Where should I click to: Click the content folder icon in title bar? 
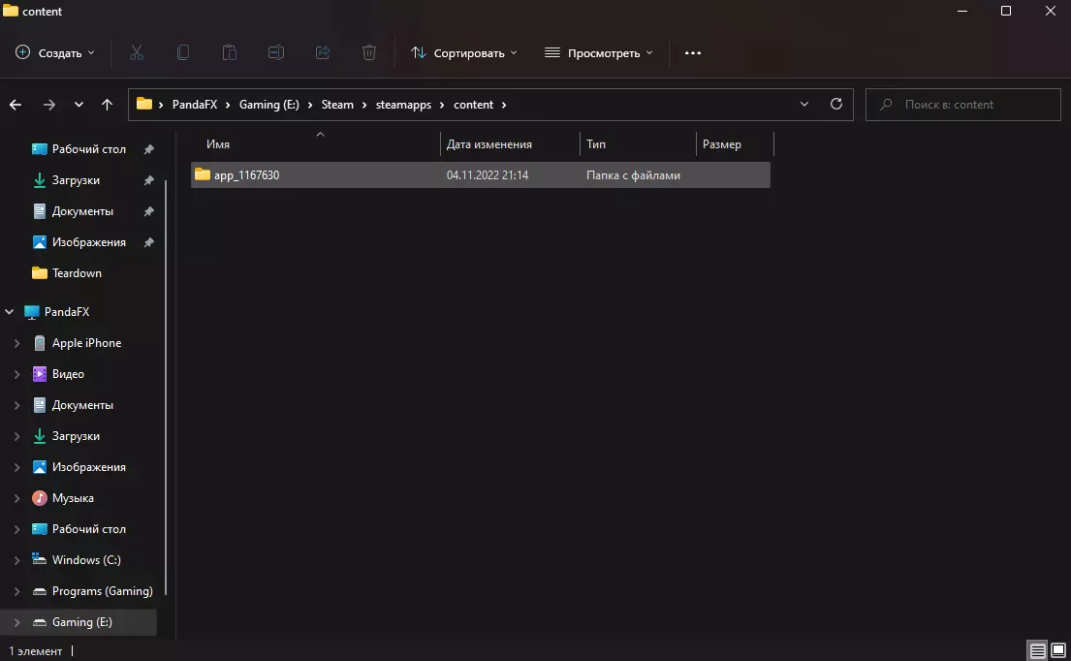click(x=11, y=11)
